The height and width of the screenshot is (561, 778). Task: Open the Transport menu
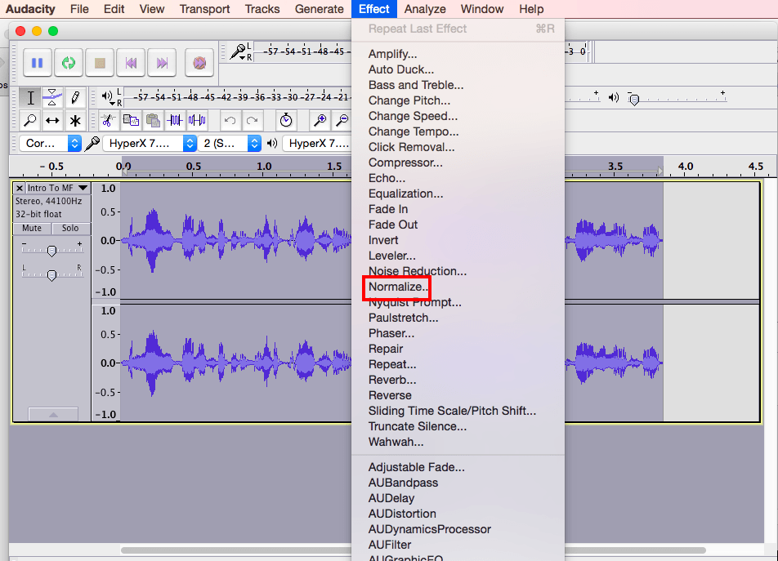[204, 9]
